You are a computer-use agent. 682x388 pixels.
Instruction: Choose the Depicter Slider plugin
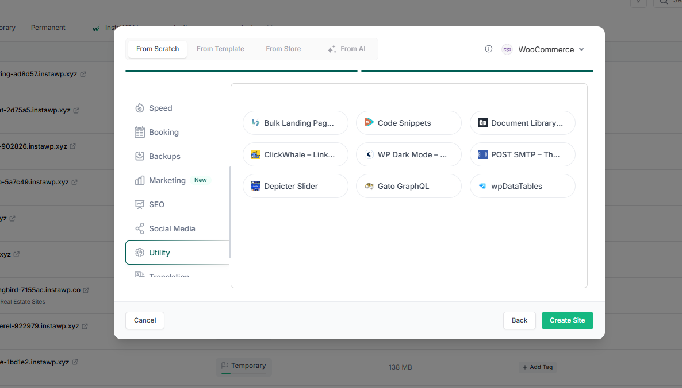(x=296, y=186)
